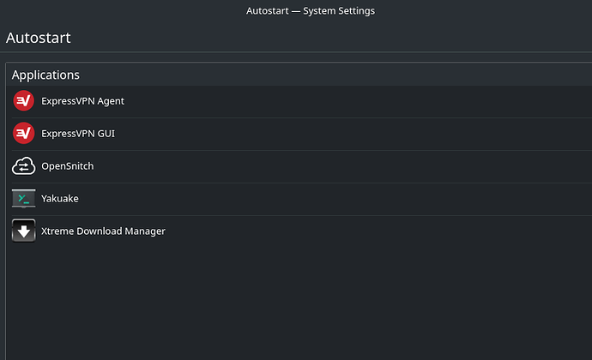Image resolution: width=592 pixels, height=360 pixels.
Task: Click blank space in the ExpressVPN Agent row
Action: tap(340, 101)
